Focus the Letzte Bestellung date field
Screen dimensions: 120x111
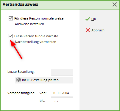coord(62,73)
